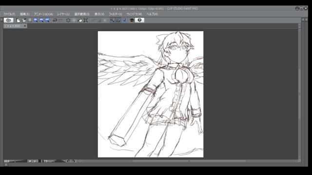This screenshot has height=175, width=312.
Task: Click the Open file folder icon
Action: [24, 20]
